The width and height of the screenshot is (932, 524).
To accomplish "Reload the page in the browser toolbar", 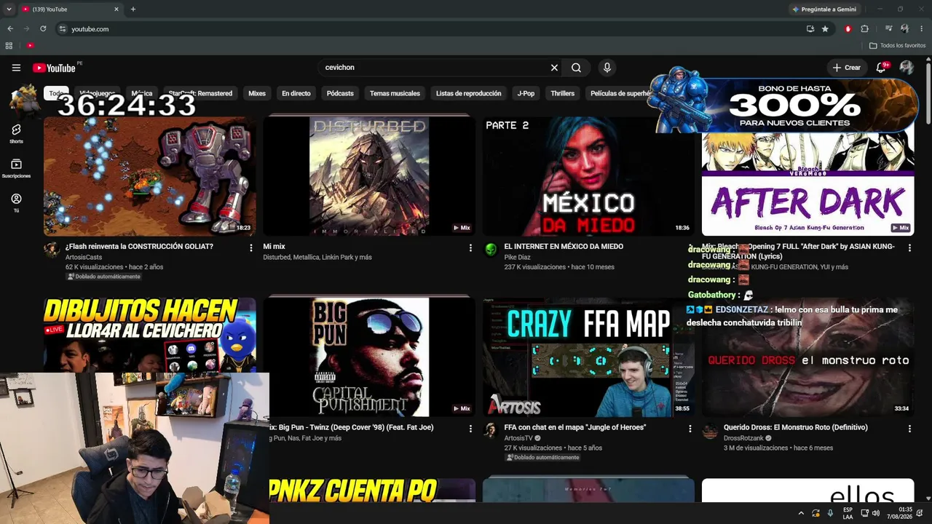I will pos(43,29).
